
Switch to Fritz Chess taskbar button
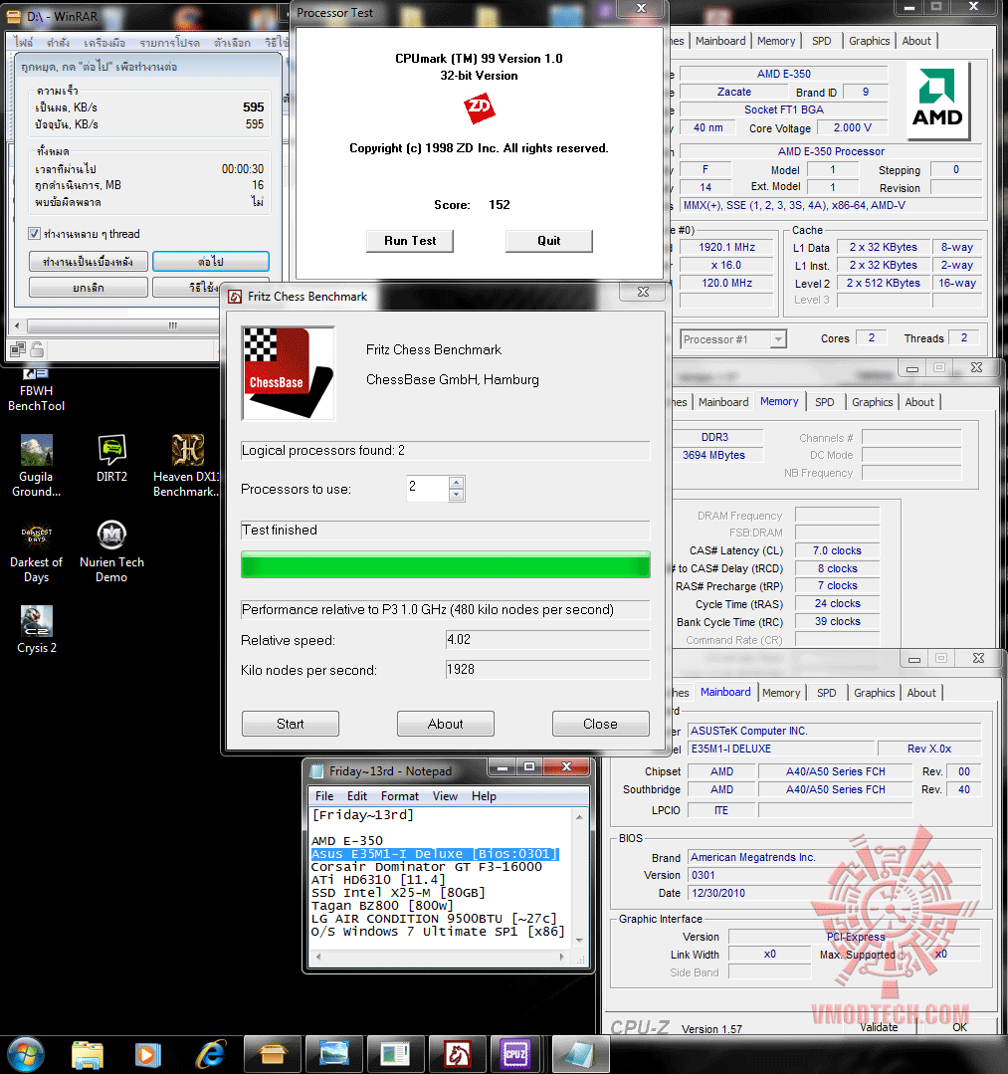coord(457,1055)
